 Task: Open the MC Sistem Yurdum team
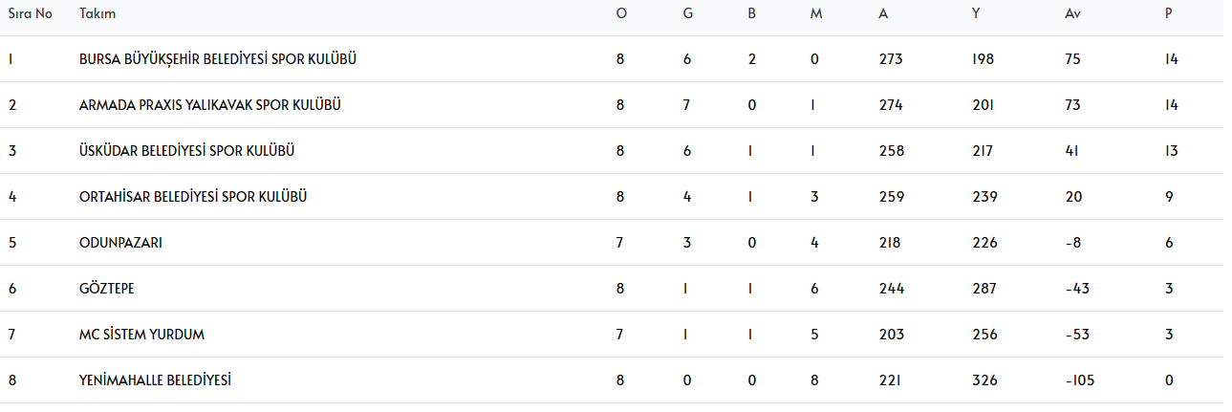point(141,335)
